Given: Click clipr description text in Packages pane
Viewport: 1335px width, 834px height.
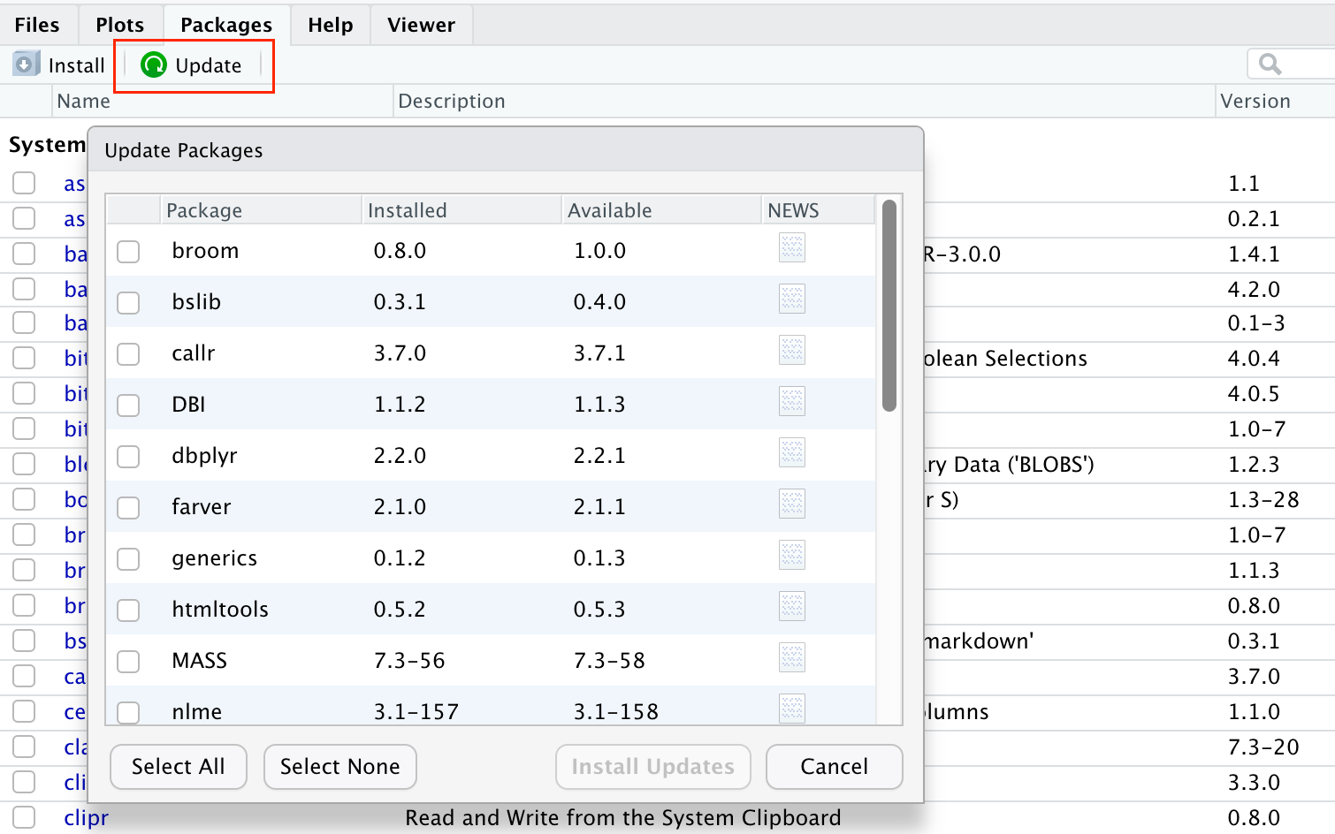Looking at the screenshot, I should coord(623,817).
